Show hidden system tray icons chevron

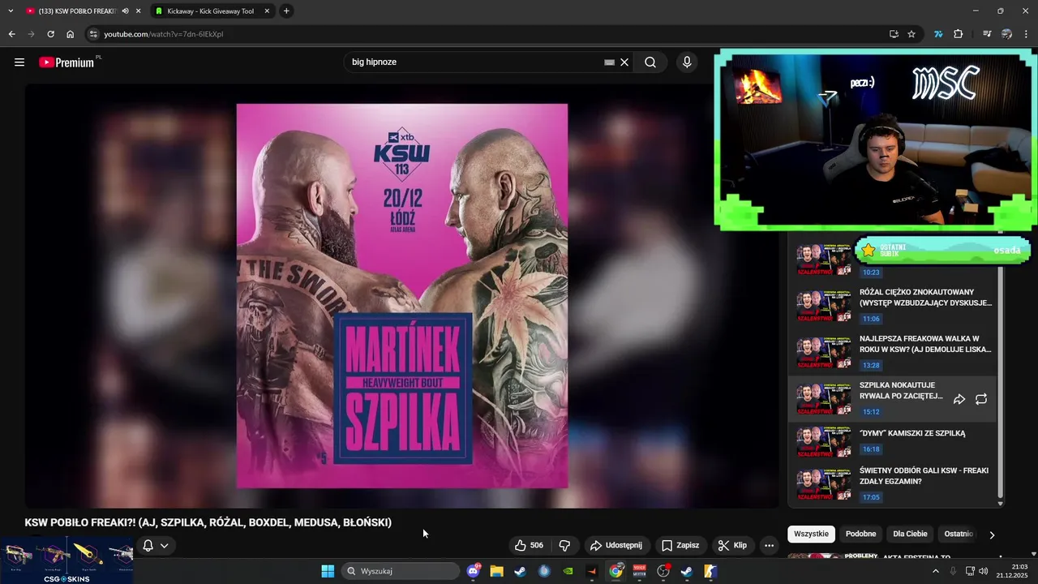[x=935, y=571]
